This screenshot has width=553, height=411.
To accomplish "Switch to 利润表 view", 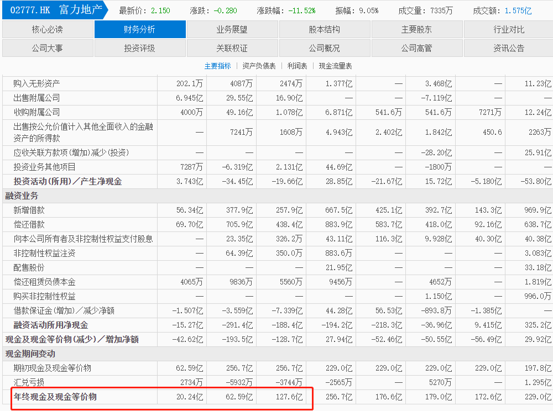I will pyautogui.click(x=297, y=66).
